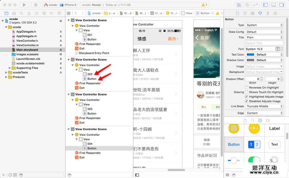The height and width of the screenshot is (178, 289).
Task: Click the 返回 back button in preview
Action: (202, 38)
